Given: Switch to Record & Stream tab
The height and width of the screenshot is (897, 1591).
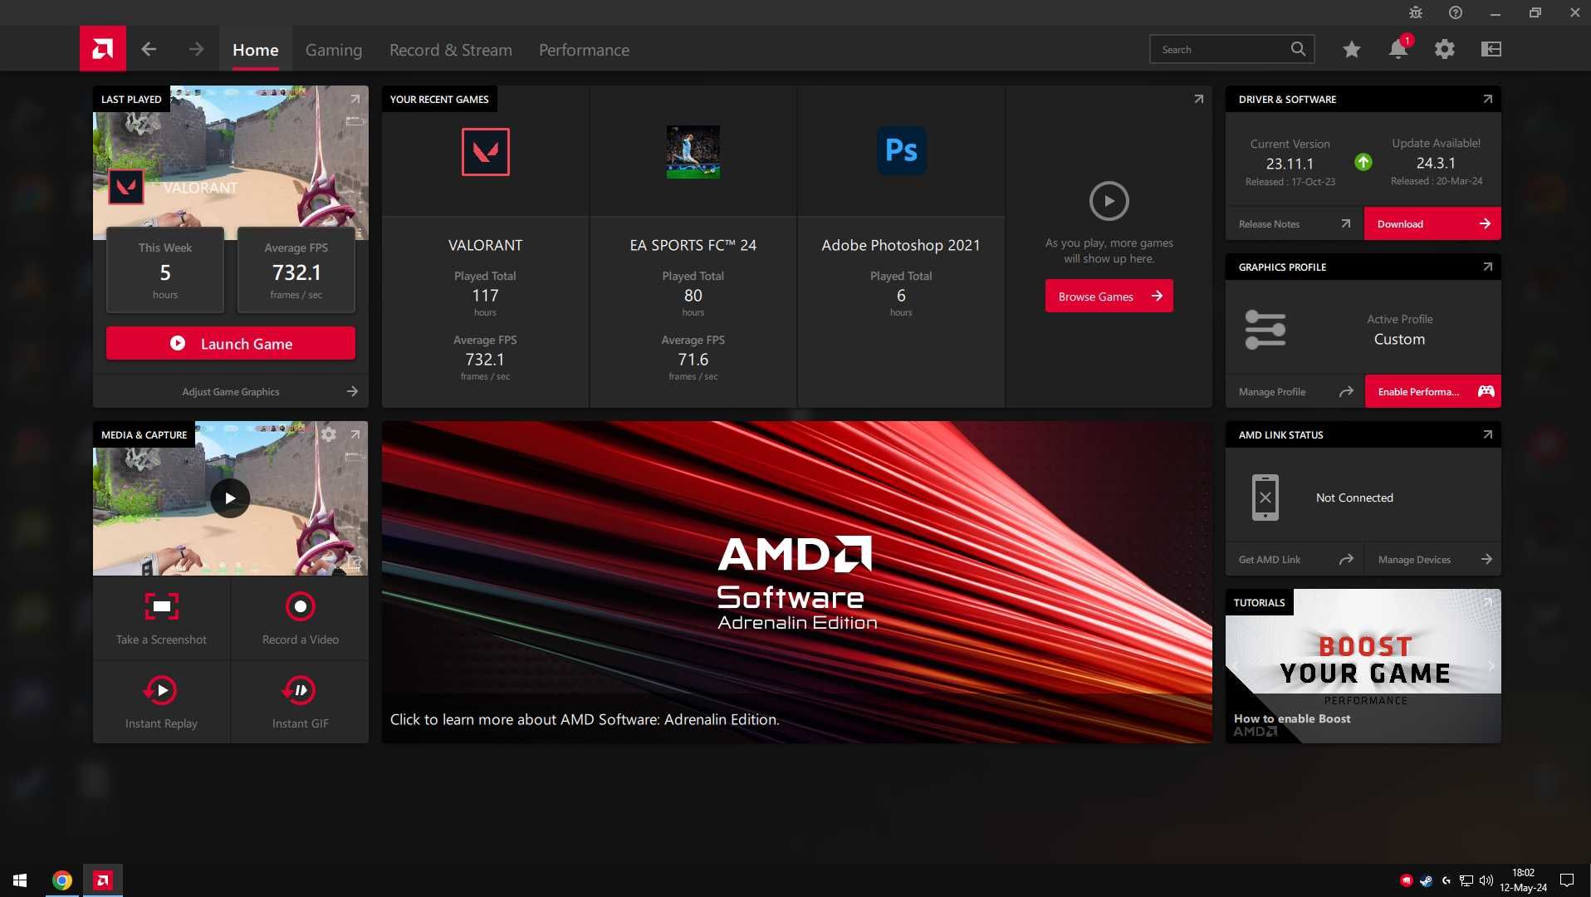Looking at the screenshot, I should (451, 50).
